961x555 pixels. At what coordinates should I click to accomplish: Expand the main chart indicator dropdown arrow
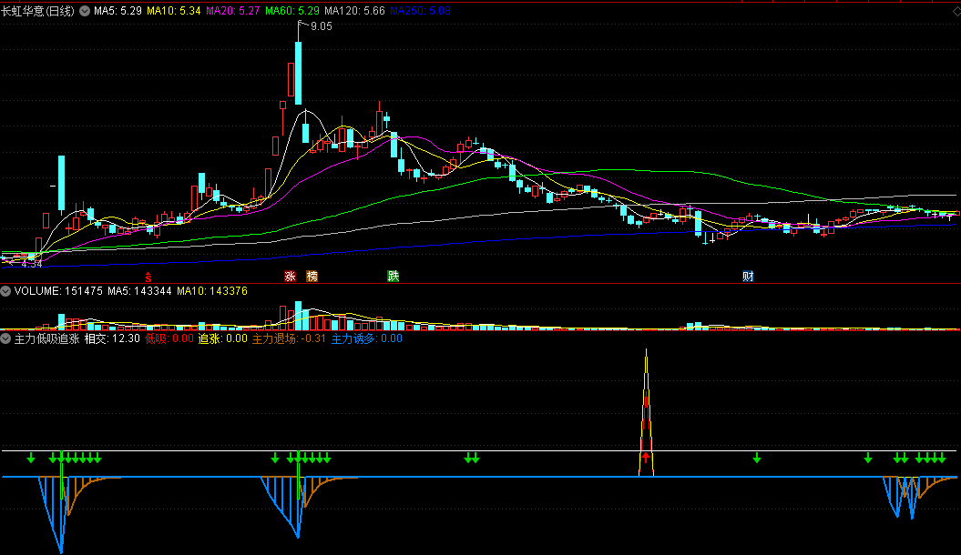pyautogui.click(x=86, y=11)
